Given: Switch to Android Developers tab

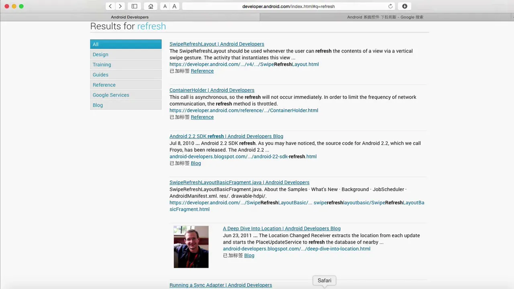Looking at the screenshot, I should 130,17.
